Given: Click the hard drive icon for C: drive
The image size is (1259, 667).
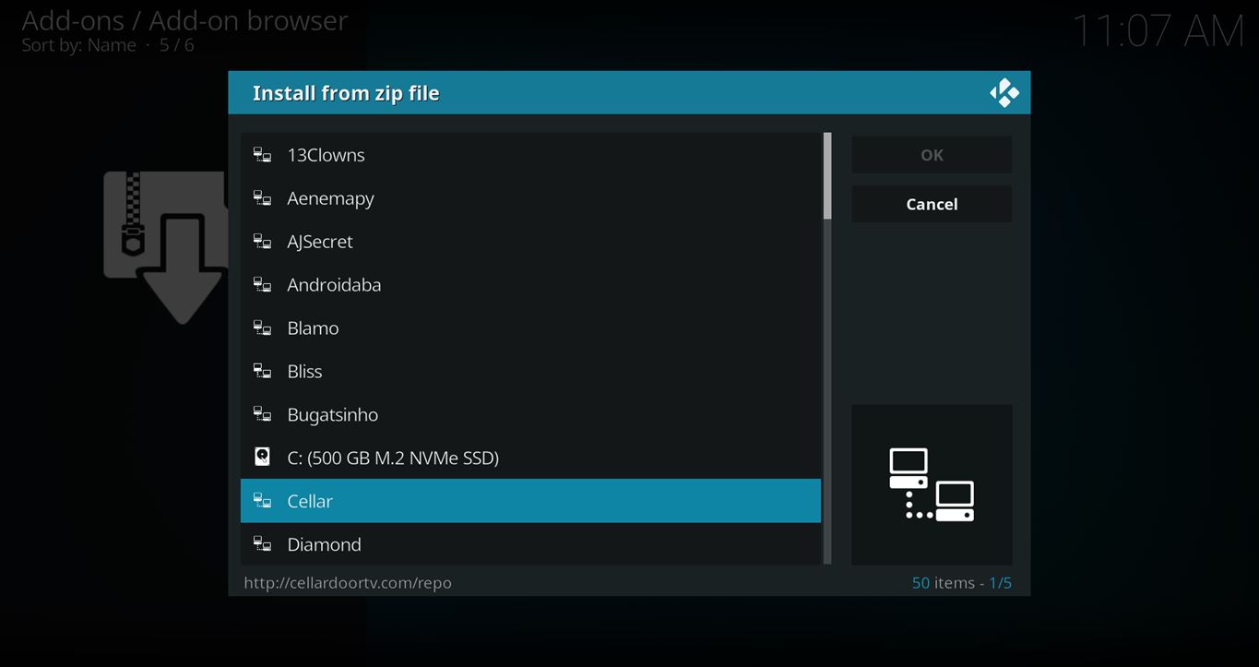Looking at the screenshot, I should 262,458.
